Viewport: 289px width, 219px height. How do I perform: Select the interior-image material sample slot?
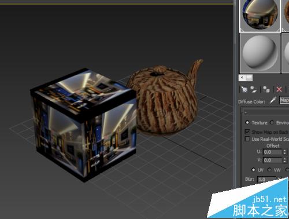point(260,16)
